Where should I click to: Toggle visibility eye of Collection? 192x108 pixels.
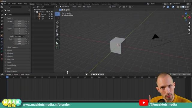coord(49,12)
